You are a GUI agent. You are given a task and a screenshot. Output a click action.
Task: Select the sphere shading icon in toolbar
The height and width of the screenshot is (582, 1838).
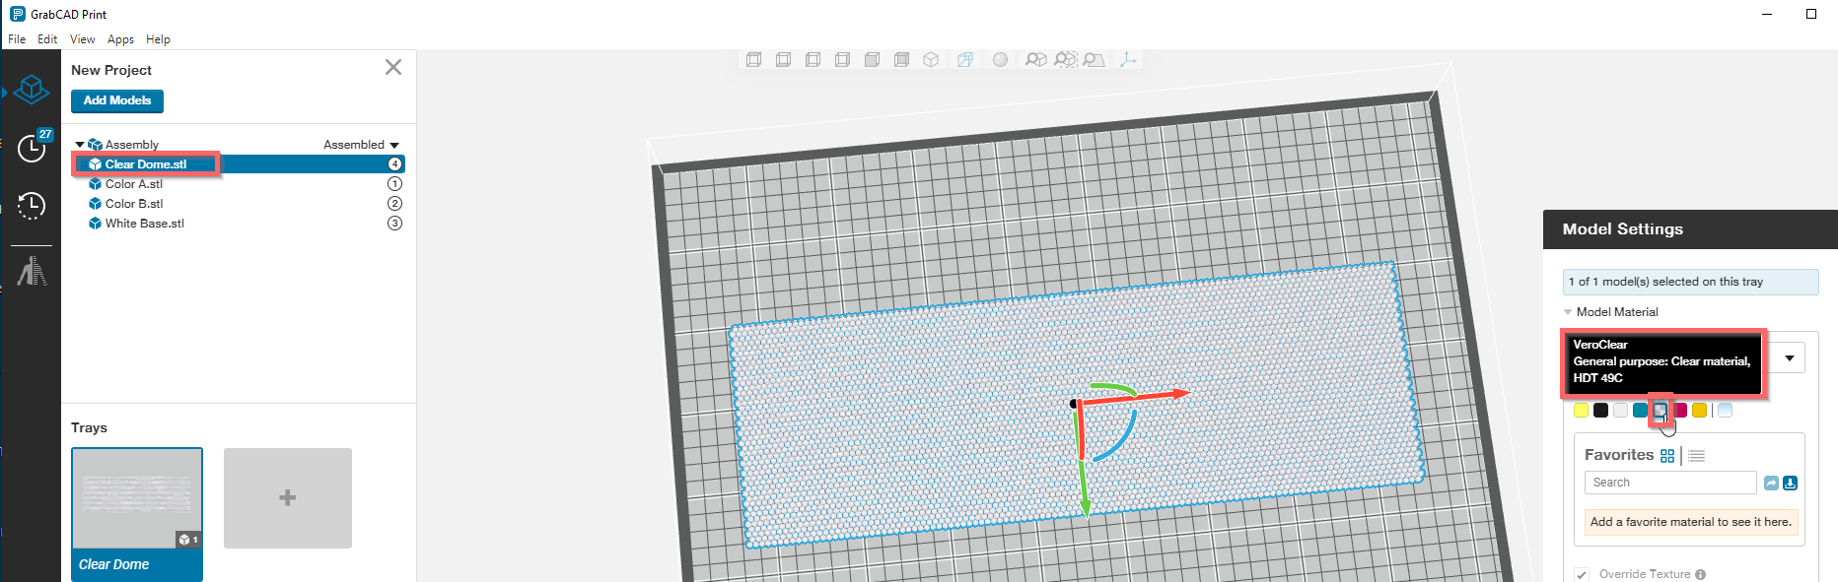(x=1000, y=60)
